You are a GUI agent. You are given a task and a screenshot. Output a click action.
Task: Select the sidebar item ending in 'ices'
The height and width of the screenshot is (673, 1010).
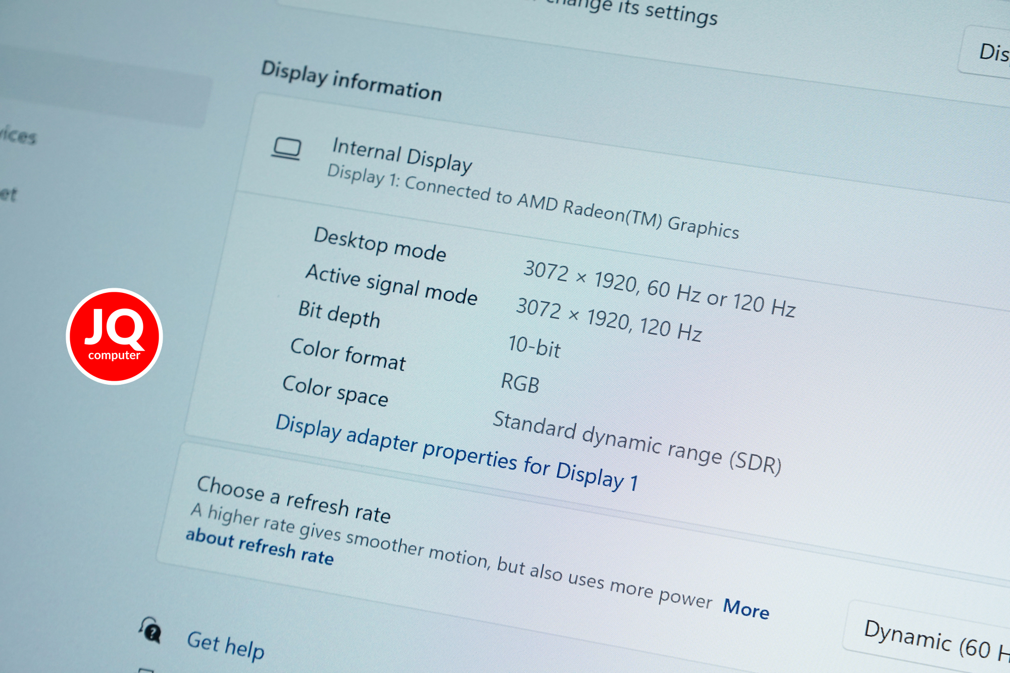pyautogui.click(x=18, y=135)
